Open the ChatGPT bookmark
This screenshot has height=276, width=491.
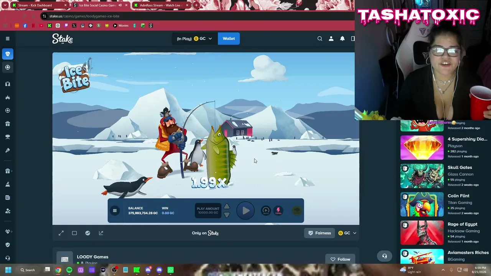[x=58, y=26]
